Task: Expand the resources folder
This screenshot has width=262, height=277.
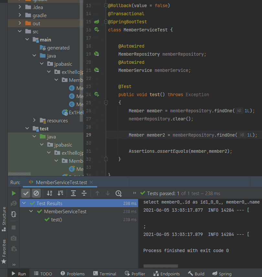Action: (35, 121)
